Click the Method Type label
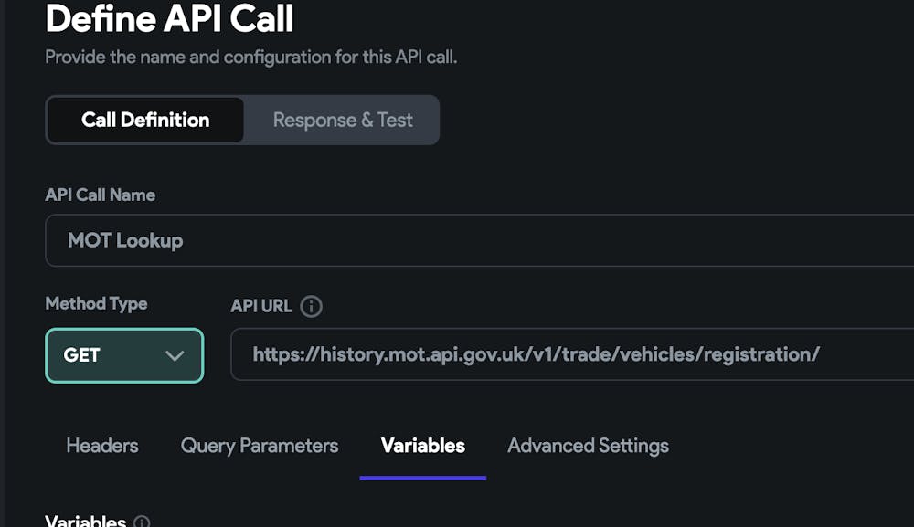 pyautogui.click(x=96, y=303)
